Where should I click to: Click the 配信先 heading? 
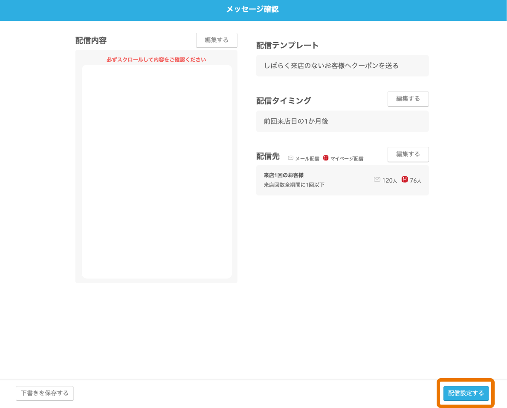click(x=268, y=156)
